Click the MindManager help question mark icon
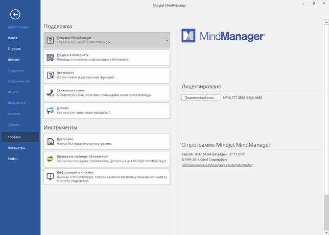 [50, 40]
